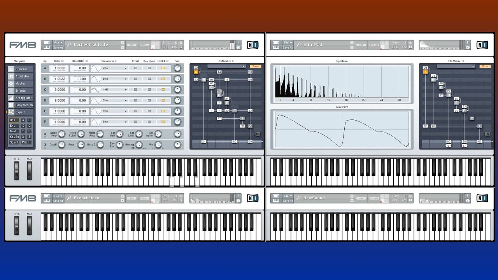Click search magnifier in Orchestral flute instance
498x280 pixels.
pos(69,45)
